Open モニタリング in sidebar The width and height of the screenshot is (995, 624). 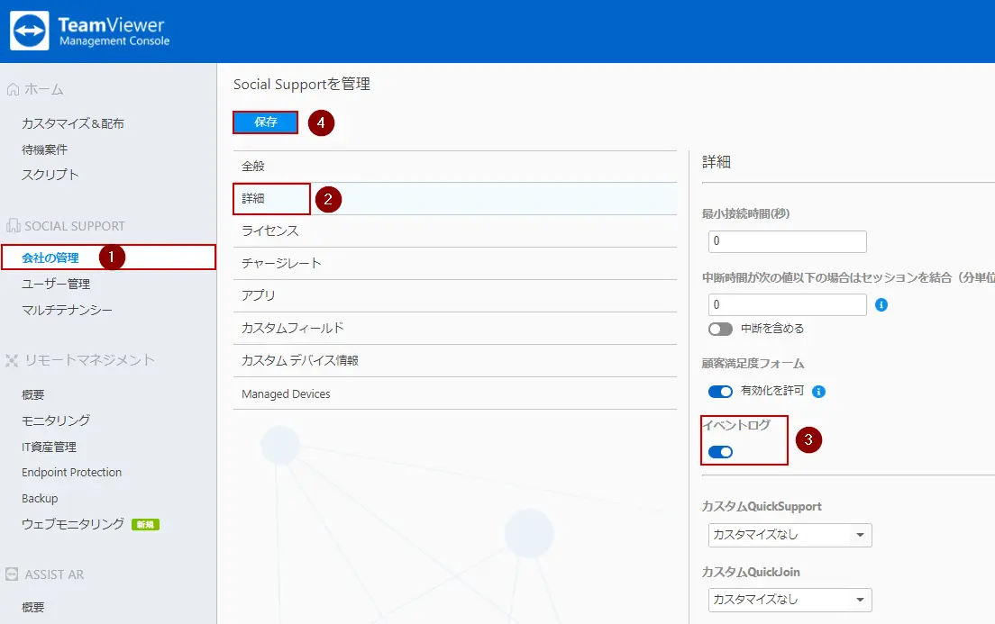(x=56, y=421)
